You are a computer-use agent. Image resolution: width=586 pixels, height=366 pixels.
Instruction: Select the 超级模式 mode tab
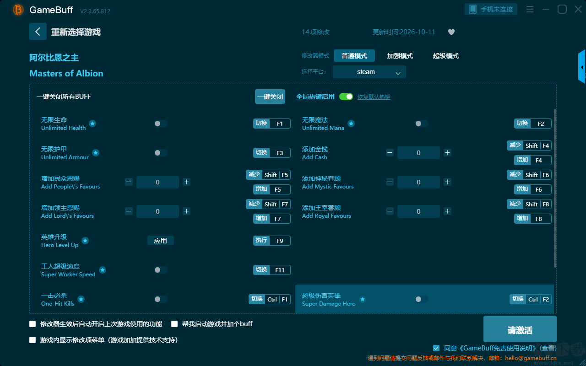[x=446, y=56]
